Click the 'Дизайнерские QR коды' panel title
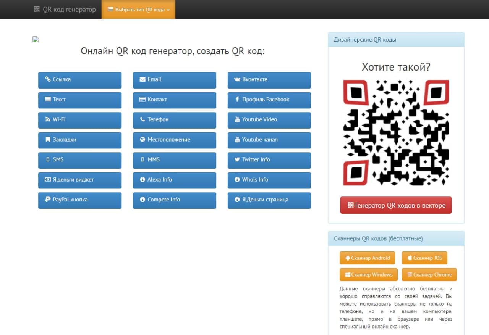Viewport: 489px width, 335px height. point(365,40)
